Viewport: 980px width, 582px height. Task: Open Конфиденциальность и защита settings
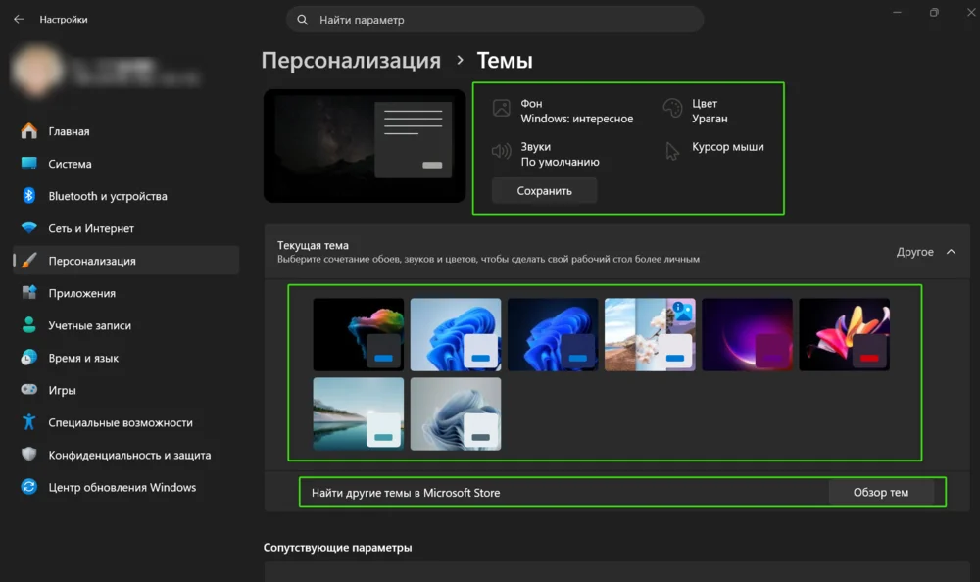click(x=125, y=455)
